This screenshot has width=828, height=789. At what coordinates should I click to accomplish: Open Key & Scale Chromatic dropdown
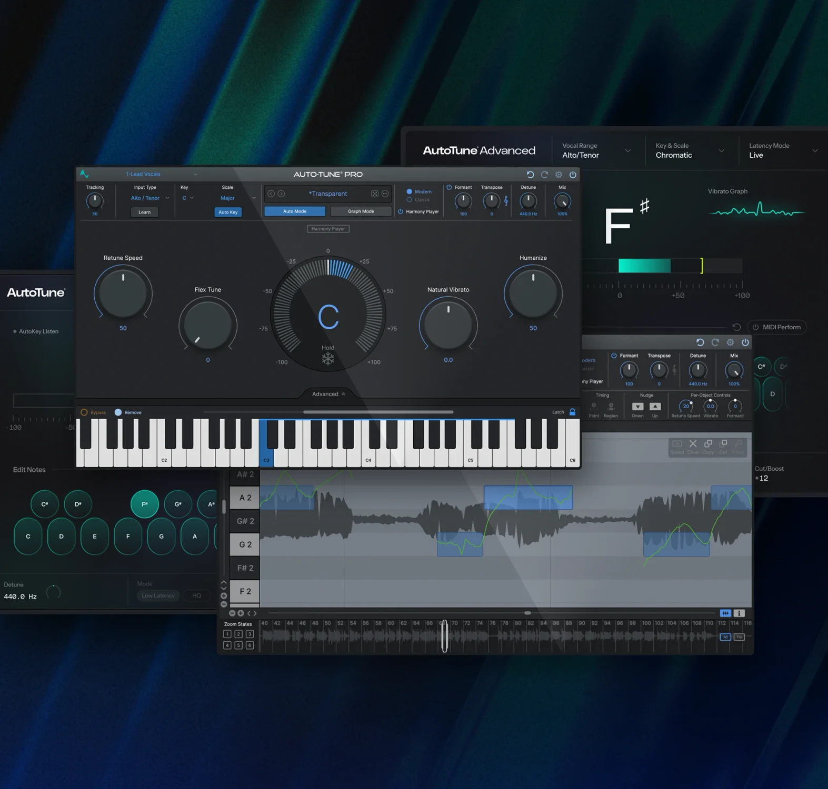tap(690, 150)
